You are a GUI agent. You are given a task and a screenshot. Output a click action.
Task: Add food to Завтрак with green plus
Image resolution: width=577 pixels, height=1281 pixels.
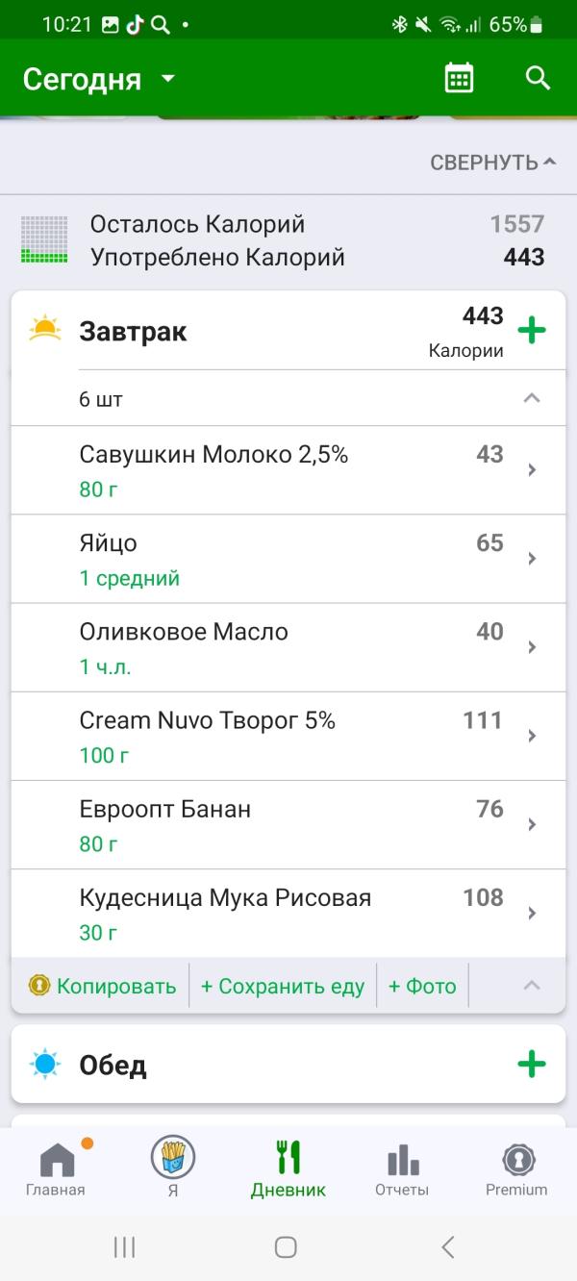tap(532, 331)
